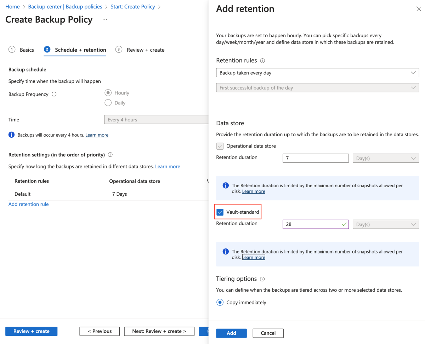Screen dimensions: 425x344
Task: Click the Add button to save retention
Action: coord(231,333)
